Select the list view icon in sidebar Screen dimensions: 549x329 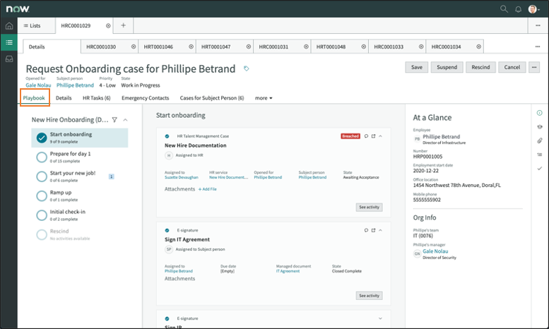9,42
